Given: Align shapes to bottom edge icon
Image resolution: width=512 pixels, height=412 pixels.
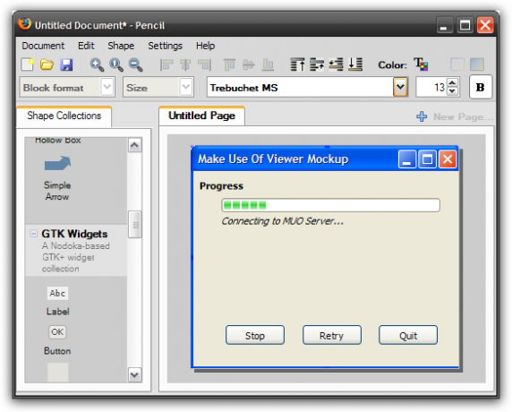Looking at the screenshot, I should (x=268, y=64).
